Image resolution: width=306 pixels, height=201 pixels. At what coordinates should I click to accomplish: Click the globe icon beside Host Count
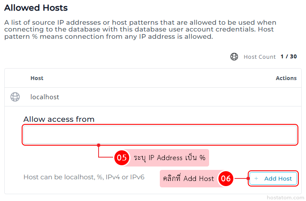[234, 57]
